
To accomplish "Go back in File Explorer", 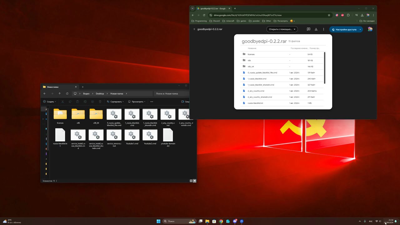I will (45, 93).
